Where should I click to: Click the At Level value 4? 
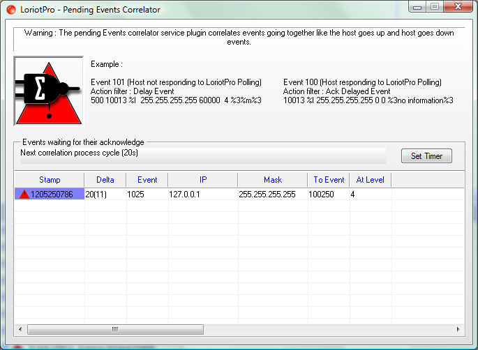coord(352,194)
